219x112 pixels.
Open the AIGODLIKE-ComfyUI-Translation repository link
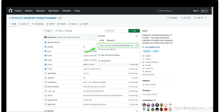(x=40, y=18)
